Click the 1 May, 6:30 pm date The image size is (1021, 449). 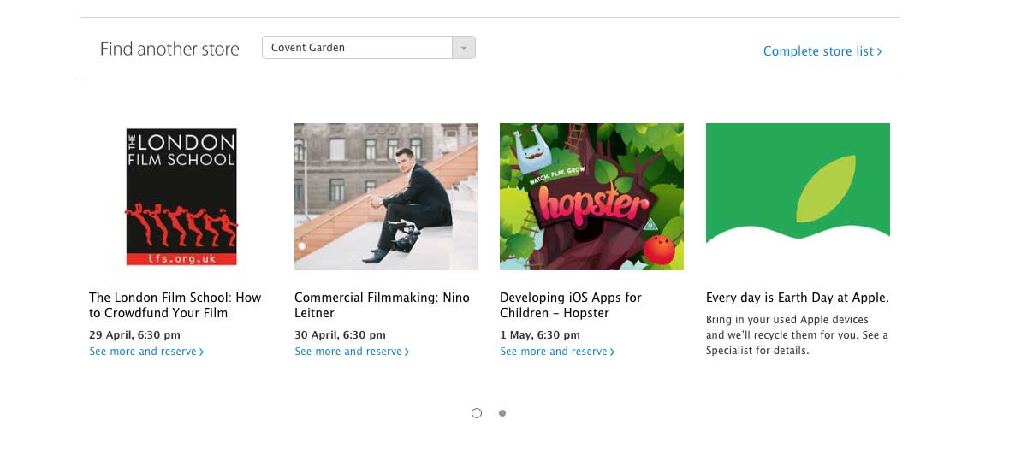[540, 335]
